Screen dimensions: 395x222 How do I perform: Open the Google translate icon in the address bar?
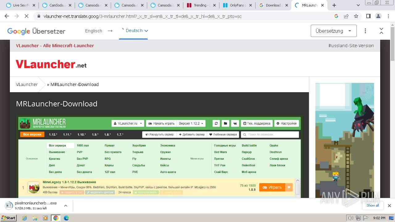(x=336, y=16)
